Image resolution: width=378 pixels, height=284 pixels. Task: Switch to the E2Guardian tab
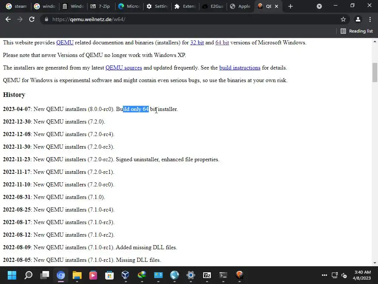213,6
